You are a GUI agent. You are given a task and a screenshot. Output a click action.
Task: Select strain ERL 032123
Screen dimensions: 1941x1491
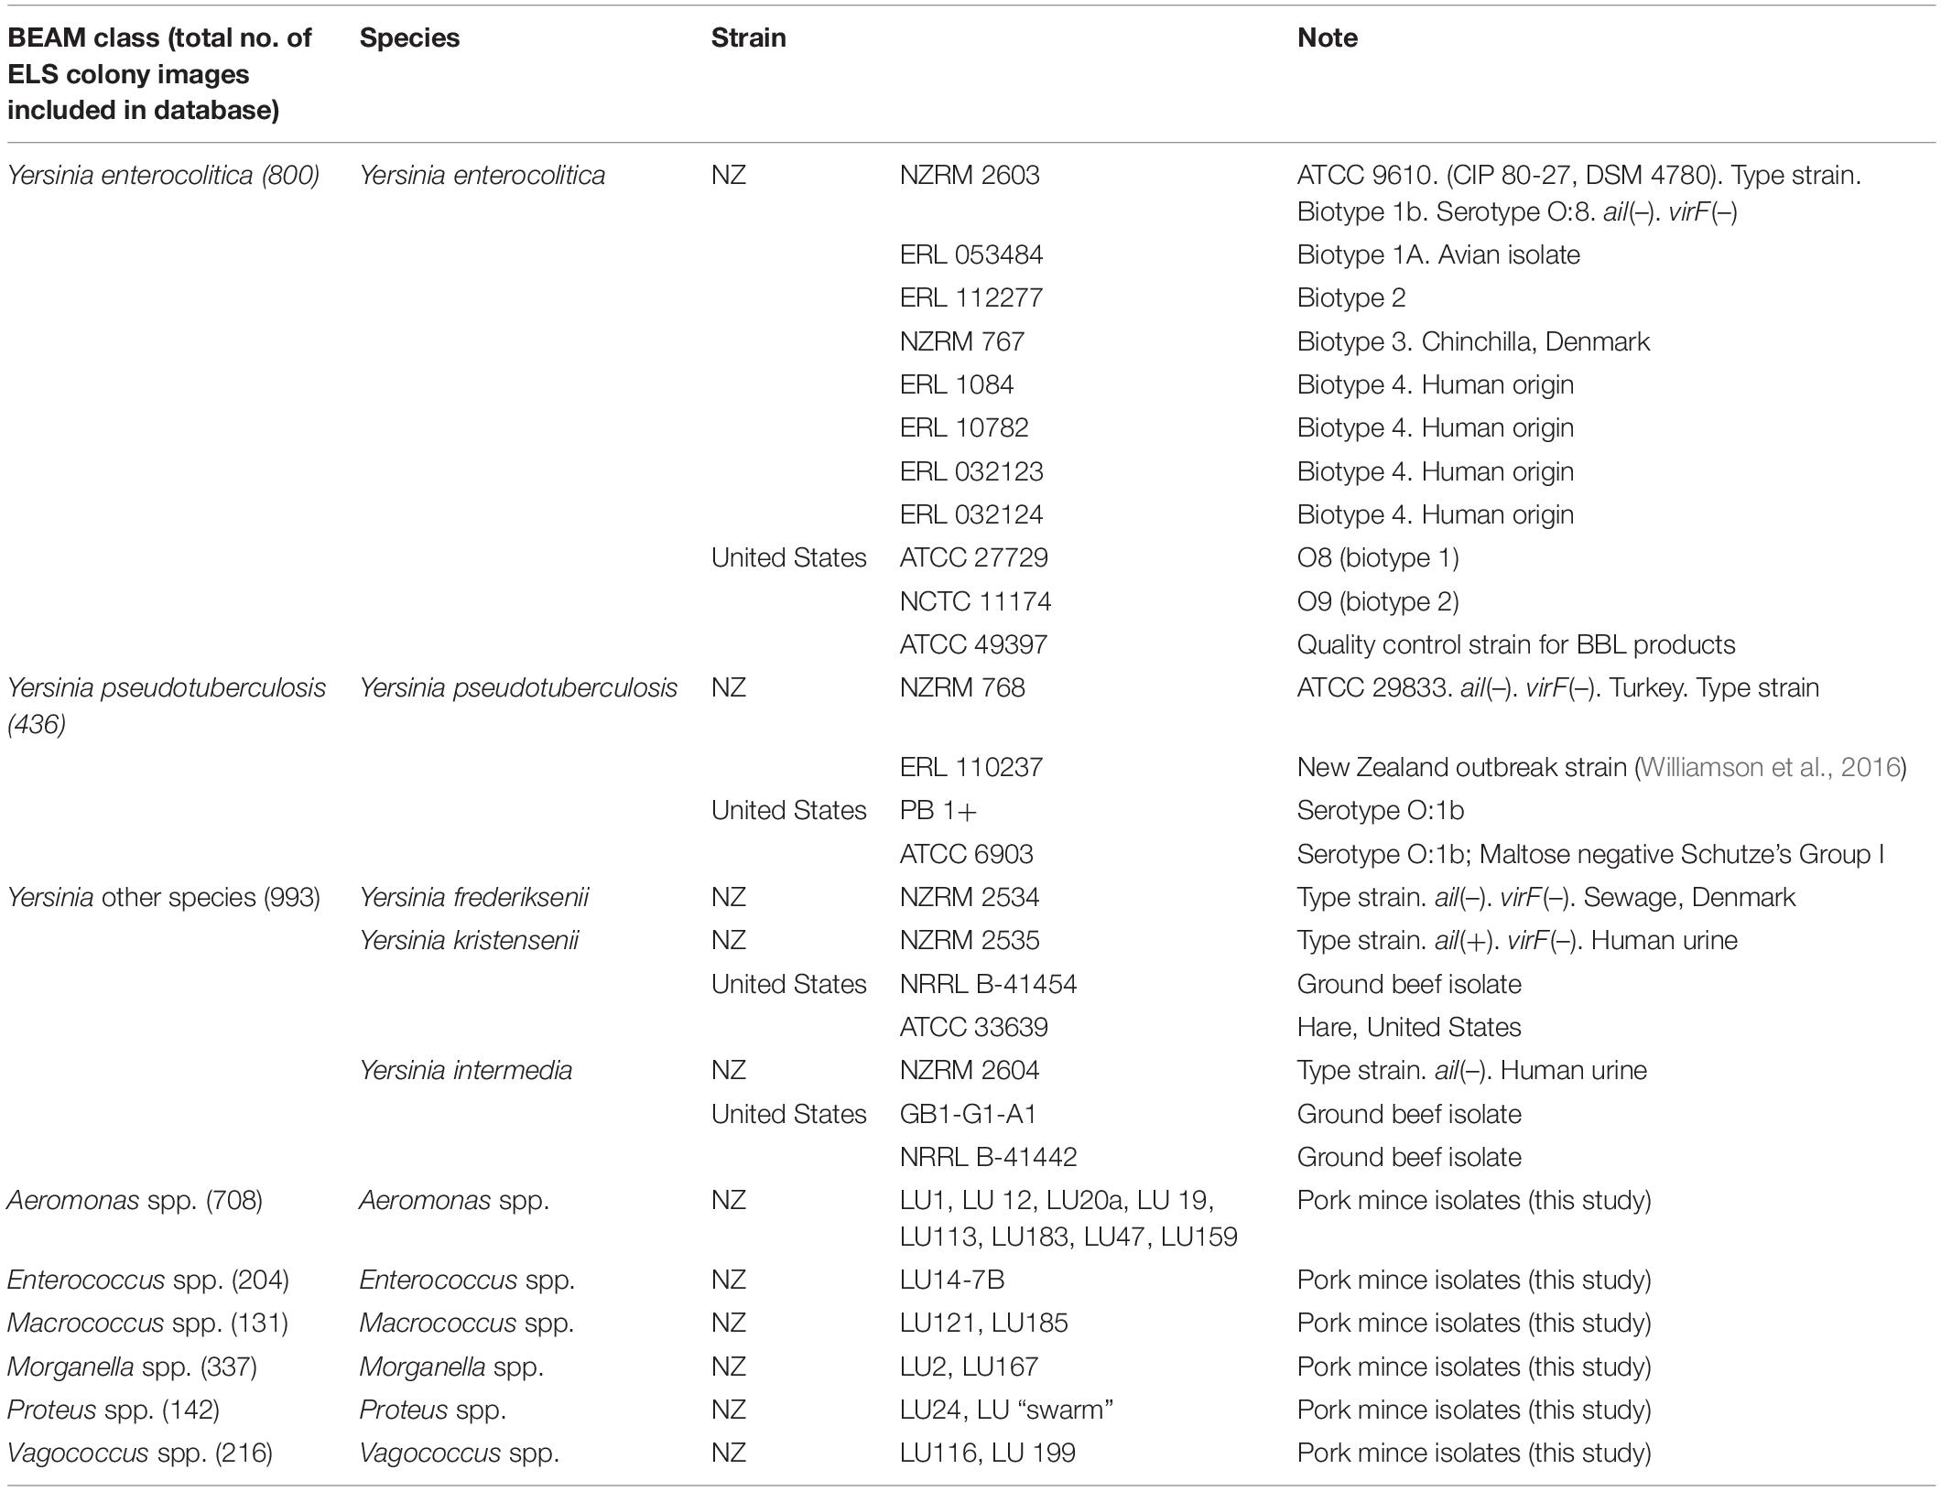971,471
